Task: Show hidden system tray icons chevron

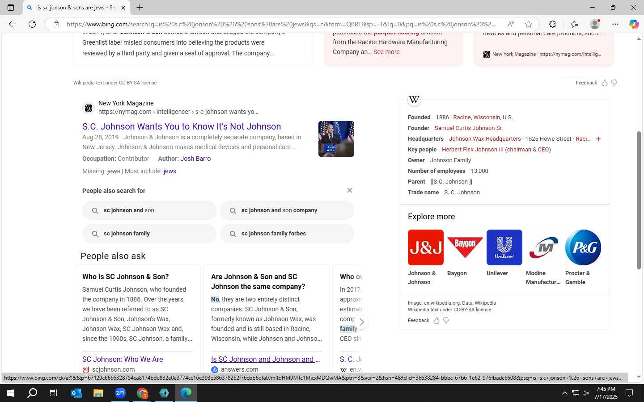Action: pyautogui.click(x=564, y=393)
